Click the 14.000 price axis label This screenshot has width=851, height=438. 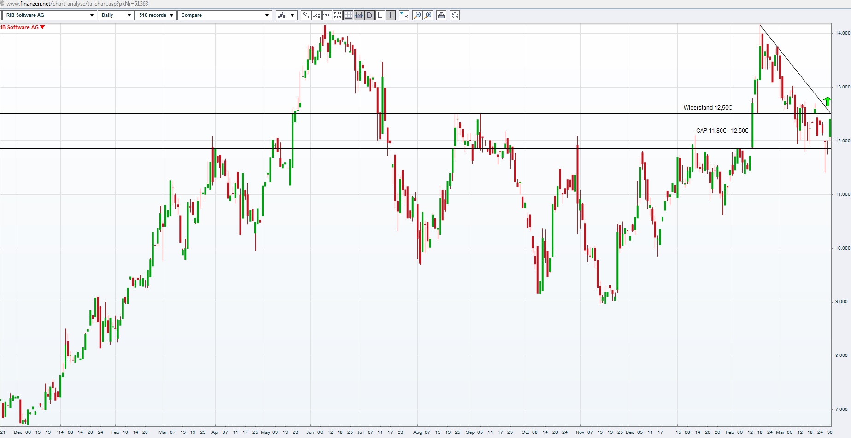pyautogui.click(x=843, y=33)
